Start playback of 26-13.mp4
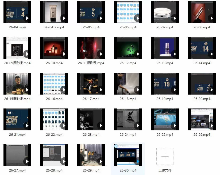 [175, 54]
